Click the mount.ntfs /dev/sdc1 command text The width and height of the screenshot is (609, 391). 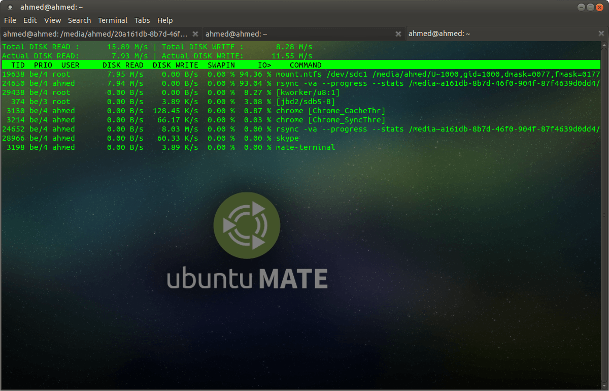pos(438,74)
